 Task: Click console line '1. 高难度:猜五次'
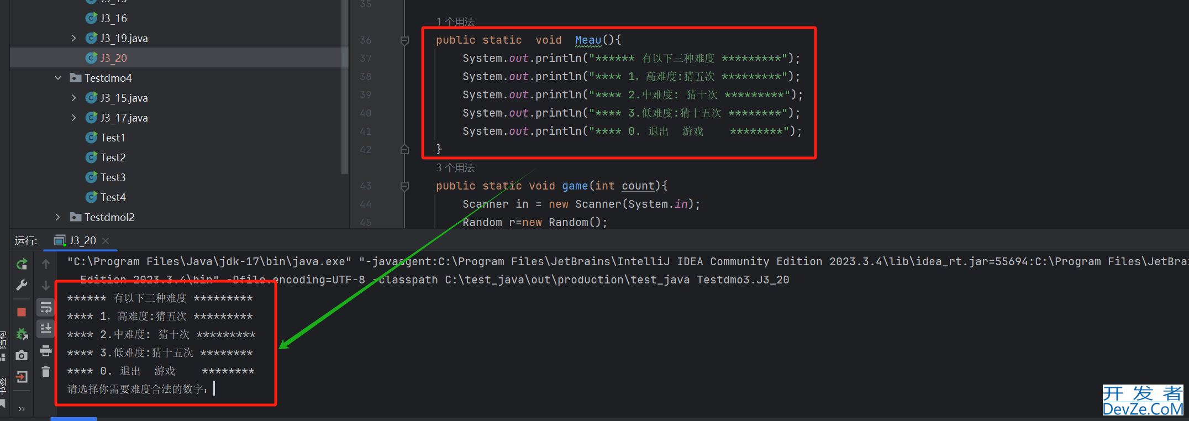[160, 316]
